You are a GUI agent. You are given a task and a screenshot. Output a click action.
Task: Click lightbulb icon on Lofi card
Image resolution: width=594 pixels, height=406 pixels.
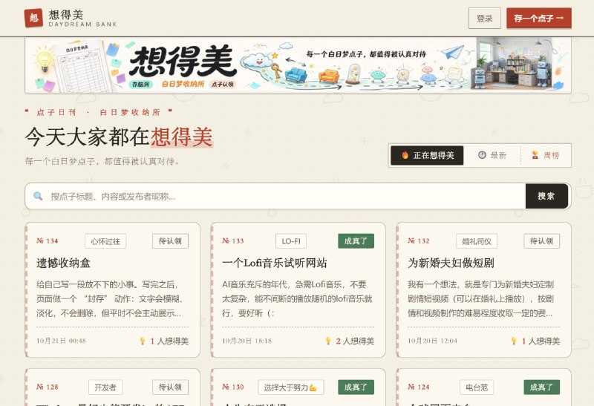click(x=328, y=341)
